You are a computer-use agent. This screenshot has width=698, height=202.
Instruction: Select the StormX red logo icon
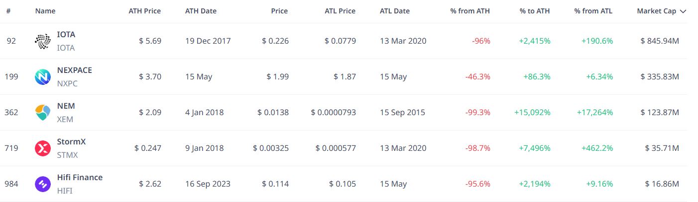tap(42, 148)
